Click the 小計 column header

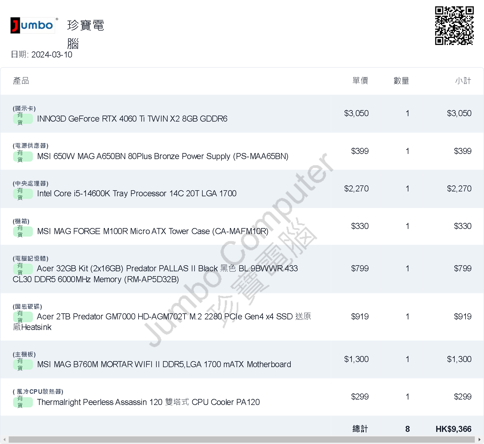(x=463, y=81)
